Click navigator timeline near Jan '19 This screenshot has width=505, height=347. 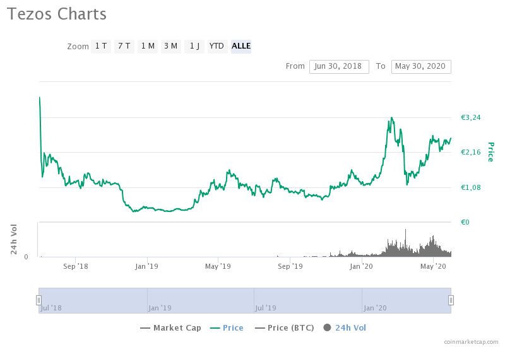coord(160,300)
